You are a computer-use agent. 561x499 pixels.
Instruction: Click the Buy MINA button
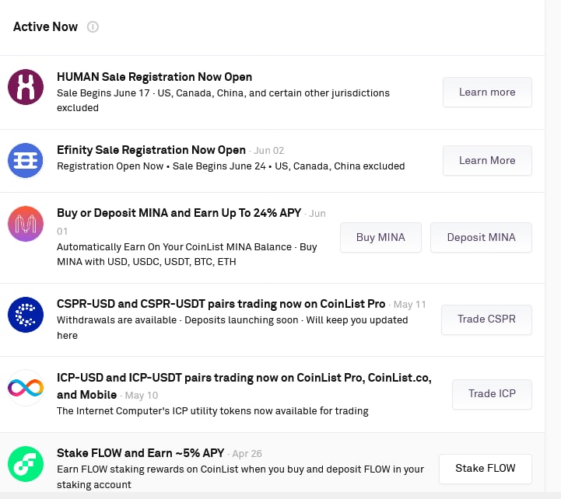pos(380,237)
